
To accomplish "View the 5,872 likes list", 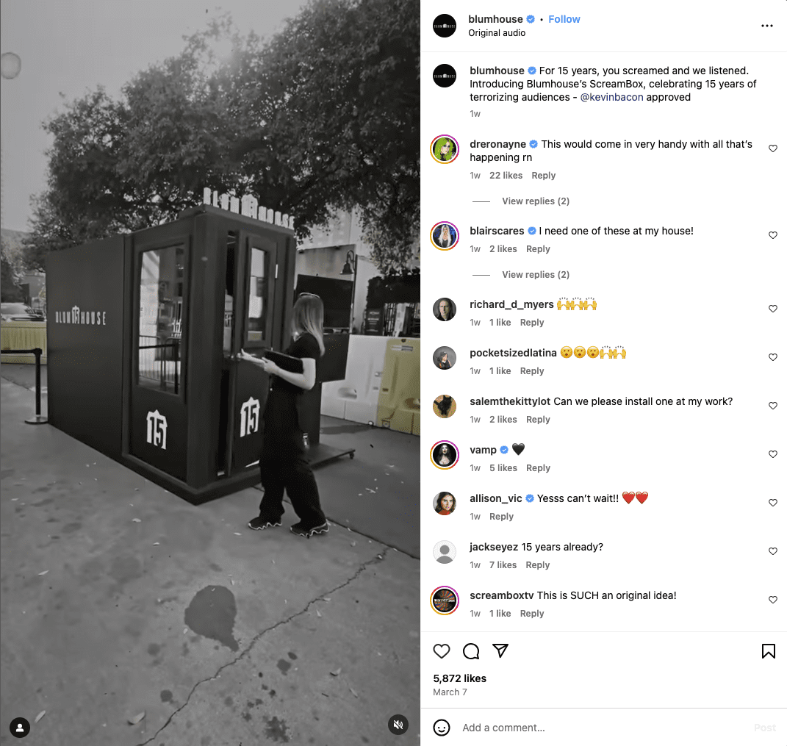I will [460, 678].
